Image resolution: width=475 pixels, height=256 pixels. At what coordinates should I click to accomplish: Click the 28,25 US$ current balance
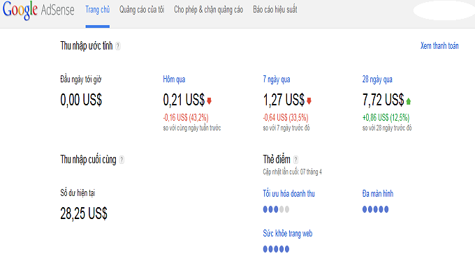click(84, 213)
